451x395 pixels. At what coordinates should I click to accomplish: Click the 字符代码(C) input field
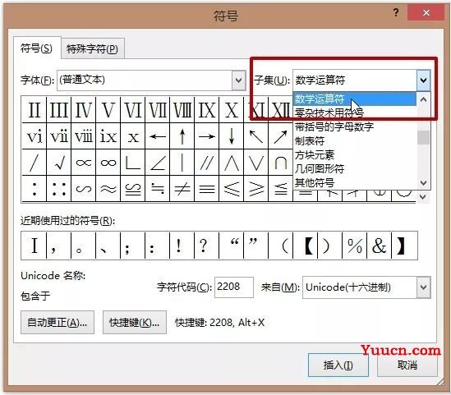(234, 287)
